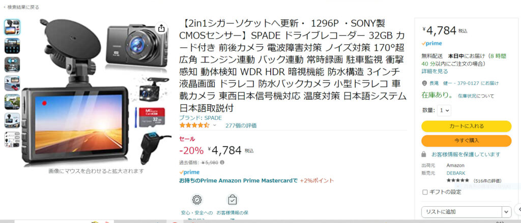521x223 pixels.
Task: Click the Prime logo under the price
Action: [x=189, y=172]
